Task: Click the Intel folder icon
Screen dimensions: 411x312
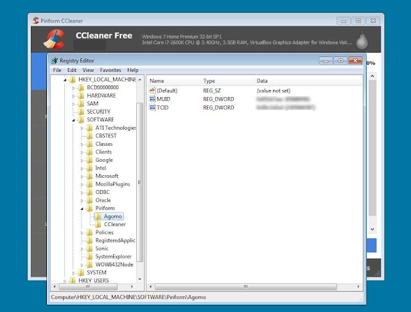Action: pyautogui.click(x=90, y=168)
